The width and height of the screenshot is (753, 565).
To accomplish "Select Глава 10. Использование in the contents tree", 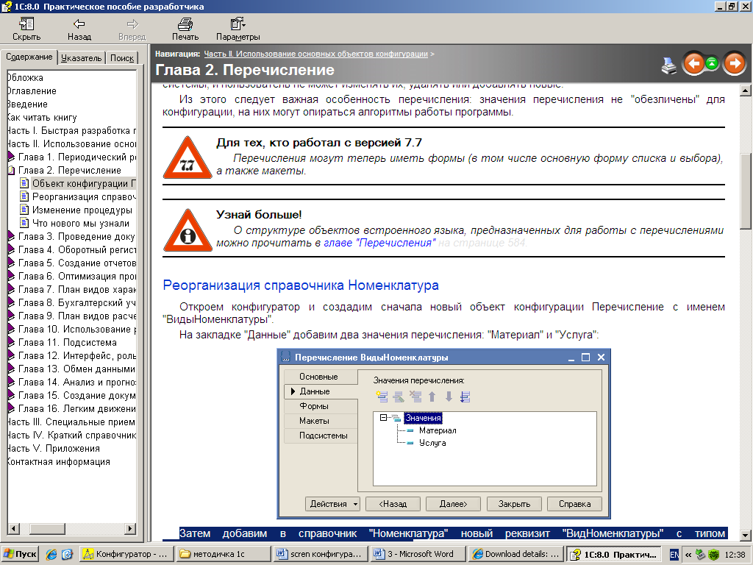I will pos(76,330).
